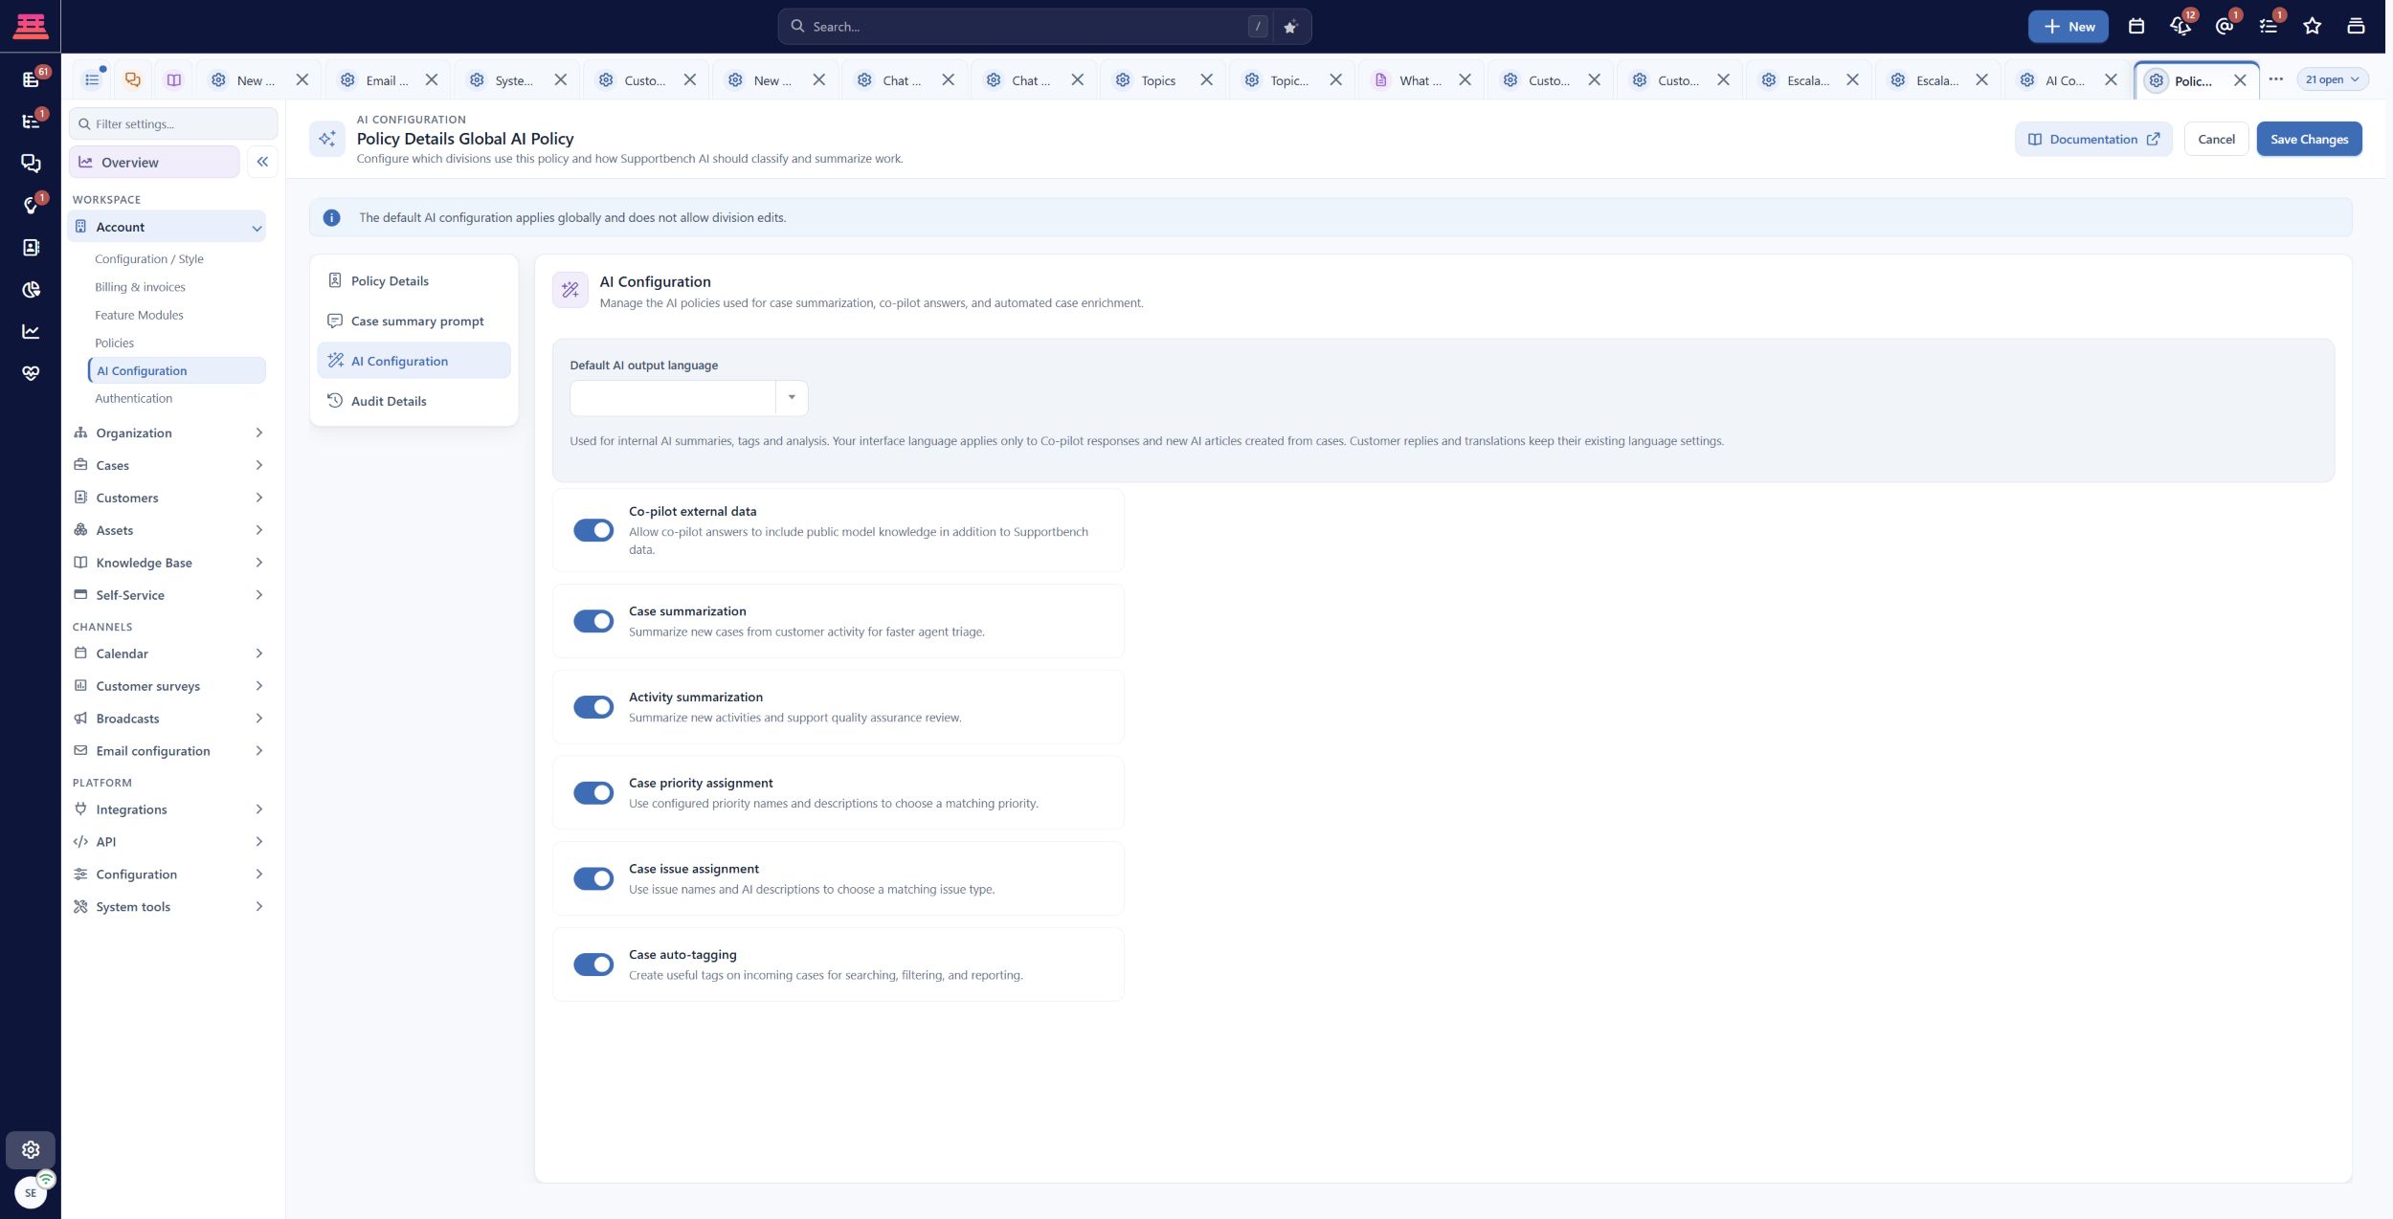
Task: Click the Supportbench logo at top left
Action: (x=31, y=26)
